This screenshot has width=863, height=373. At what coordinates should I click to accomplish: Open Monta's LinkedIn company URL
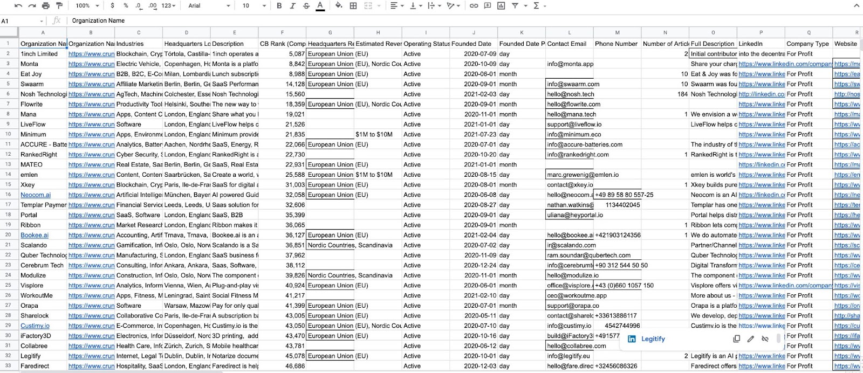pyautogui.click(x=785, y=64)
